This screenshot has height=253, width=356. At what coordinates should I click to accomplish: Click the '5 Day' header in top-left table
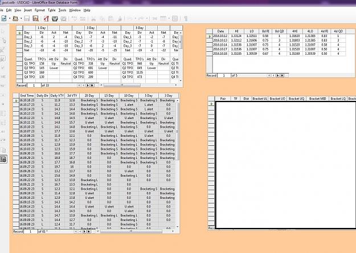(x=140, y=28)
